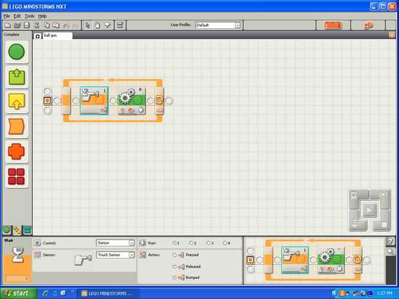
Task: Open the red Advanced blocks group
Action: pos(17,176)
